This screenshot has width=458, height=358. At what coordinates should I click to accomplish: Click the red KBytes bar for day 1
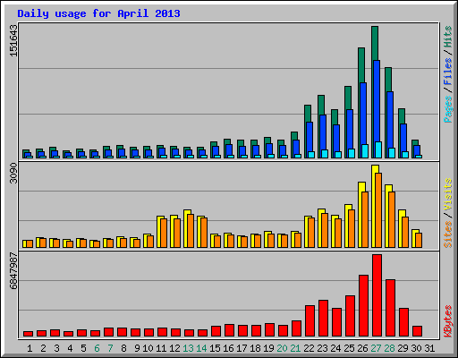(28, 334)
